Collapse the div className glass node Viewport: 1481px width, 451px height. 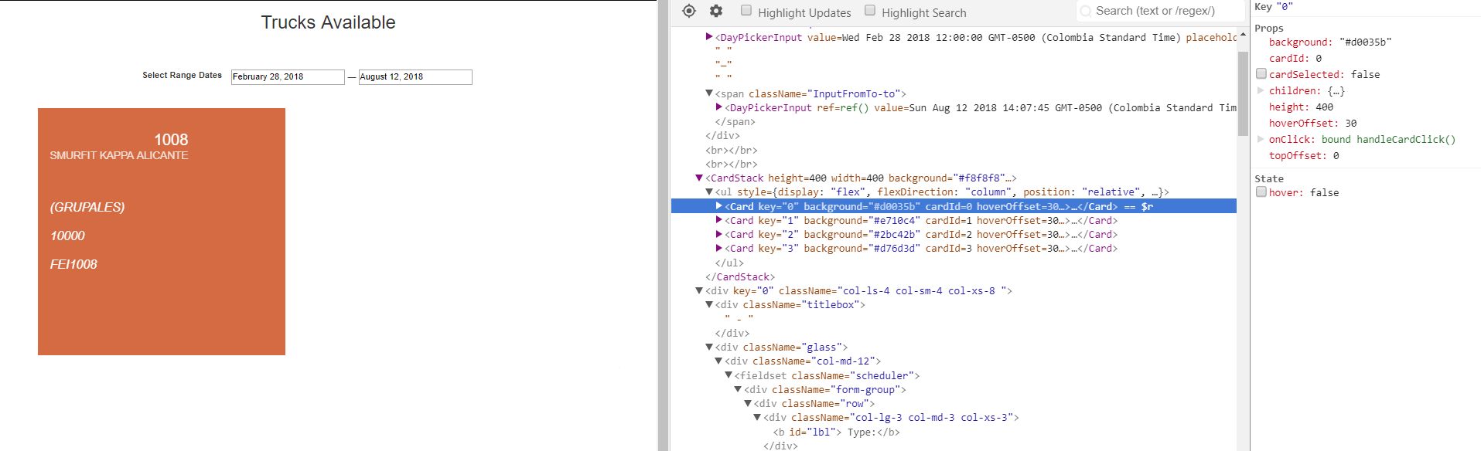click(x=709, y=347)
